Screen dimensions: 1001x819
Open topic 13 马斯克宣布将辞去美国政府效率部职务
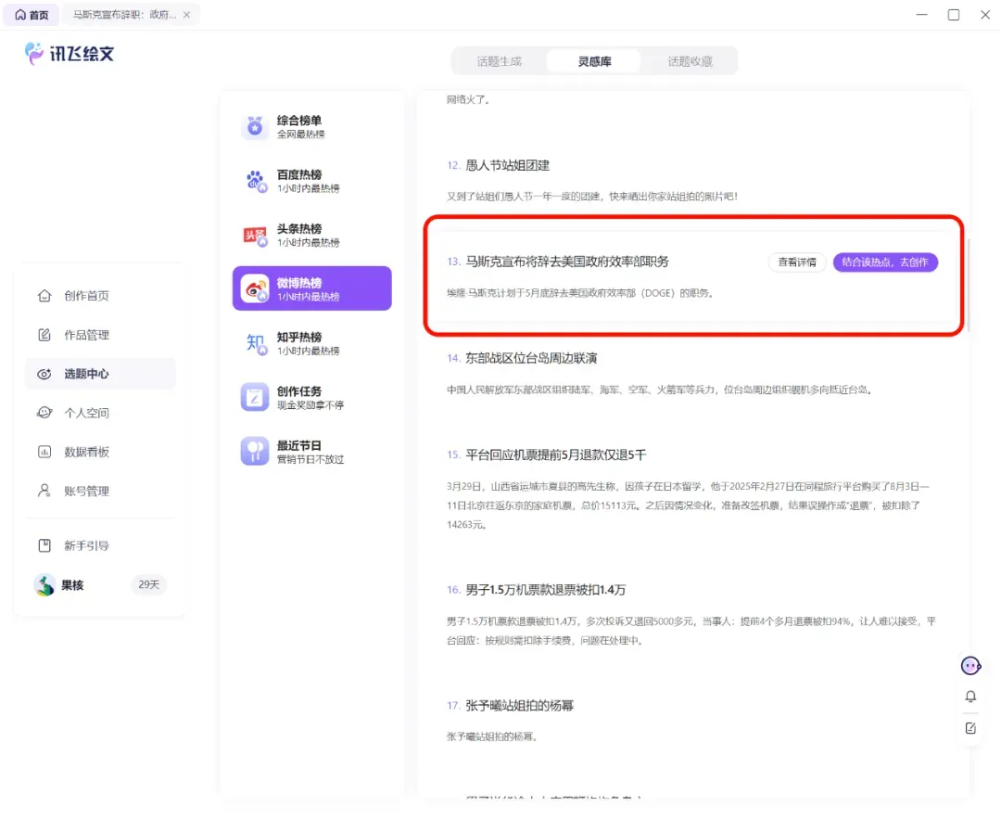[x=566, y=262]
